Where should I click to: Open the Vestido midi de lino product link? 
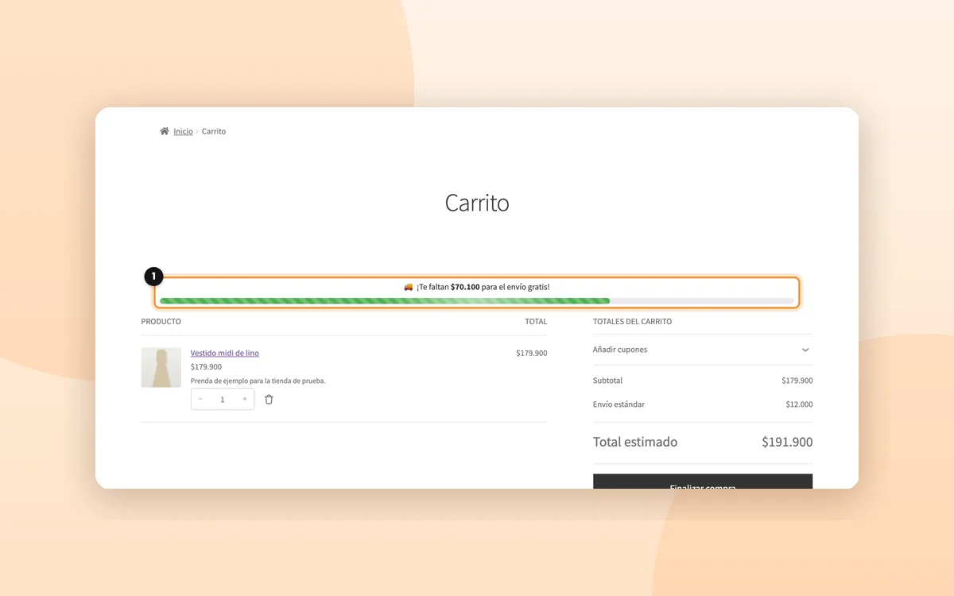[225, 353]
